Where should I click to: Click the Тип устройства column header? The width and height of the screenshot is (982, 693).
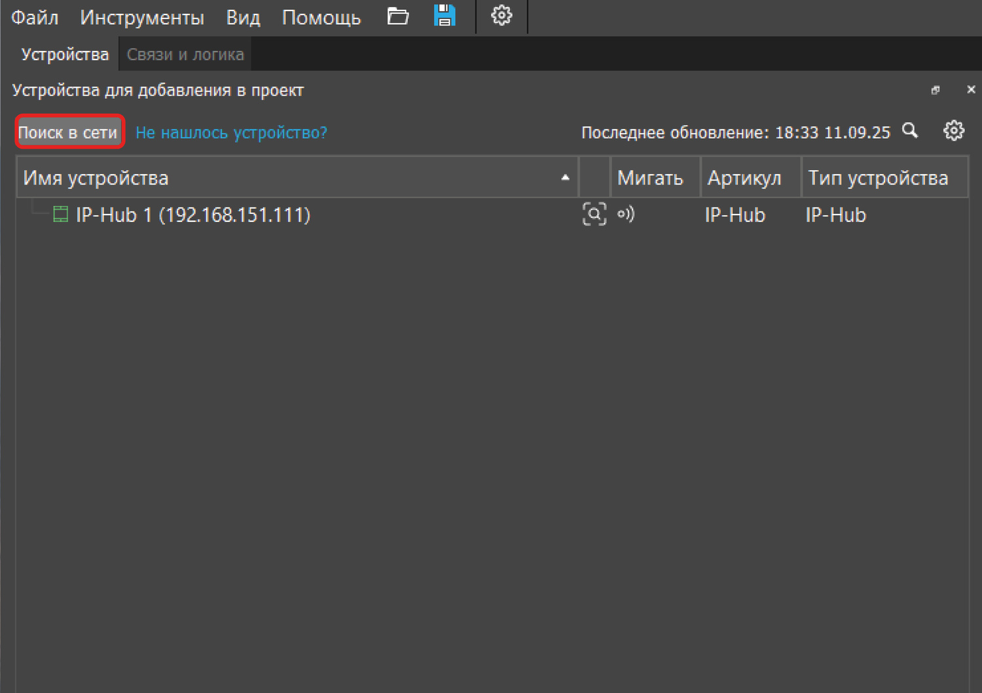pyautogui.click(x=878, y=178)
